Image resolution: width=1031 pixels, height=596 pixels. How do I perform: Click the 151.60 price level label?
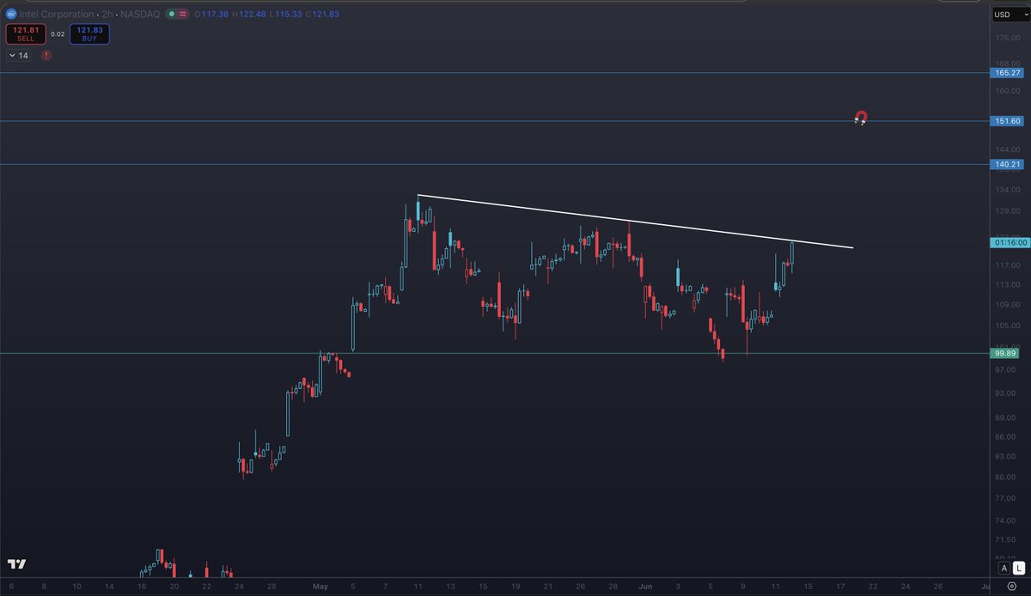point(1007,121)
